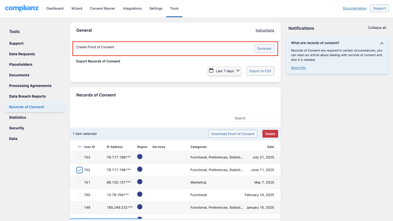
Task: Open the Instructions link
Action: tap(265, 30)
